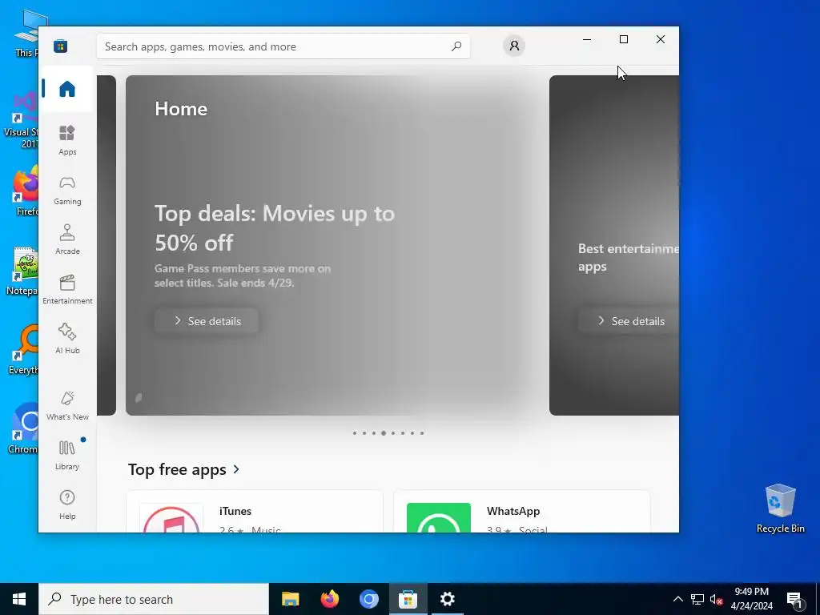
Task: Click the Microsoft Store logo icon
Action: tap(60, 46)
